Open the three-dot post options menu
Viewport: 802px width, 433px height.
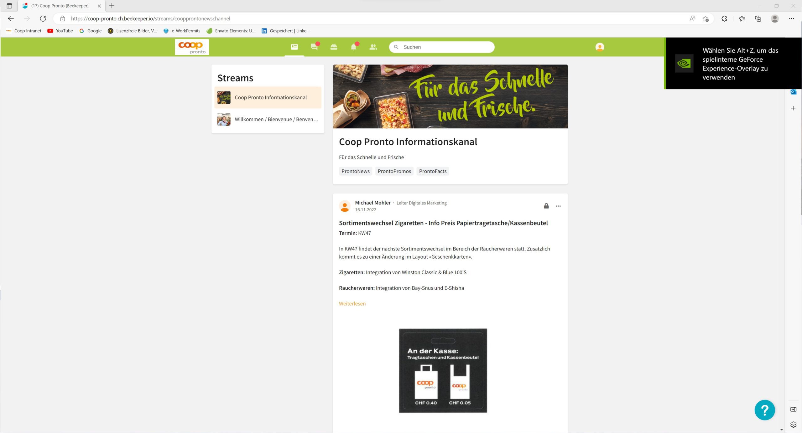[558, 206]
